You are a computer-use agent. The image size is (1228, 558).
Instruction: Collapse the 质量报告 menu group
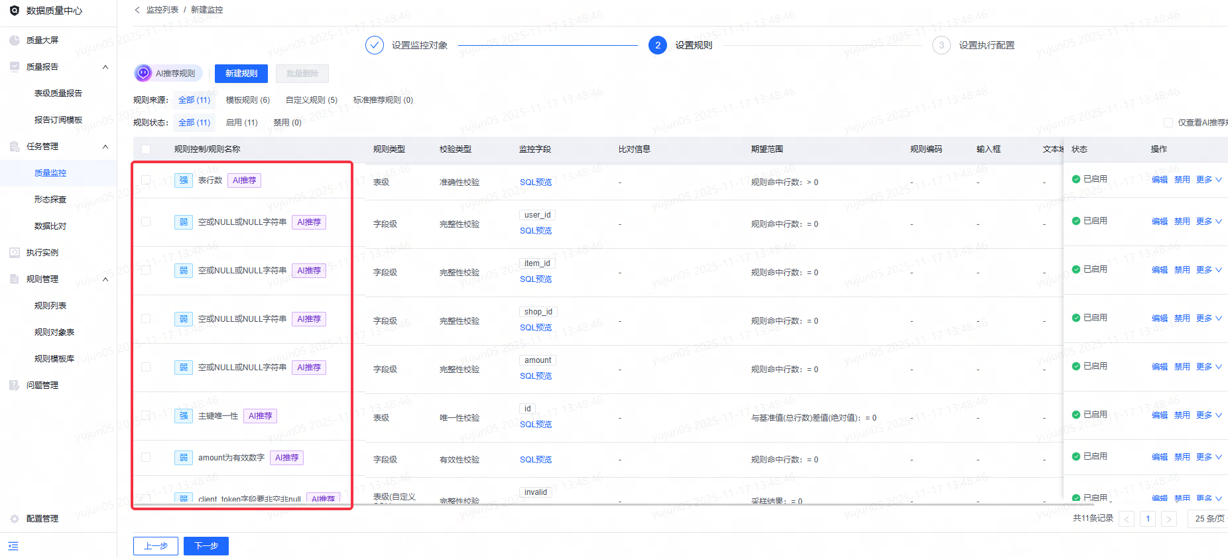tap(105, 67)
